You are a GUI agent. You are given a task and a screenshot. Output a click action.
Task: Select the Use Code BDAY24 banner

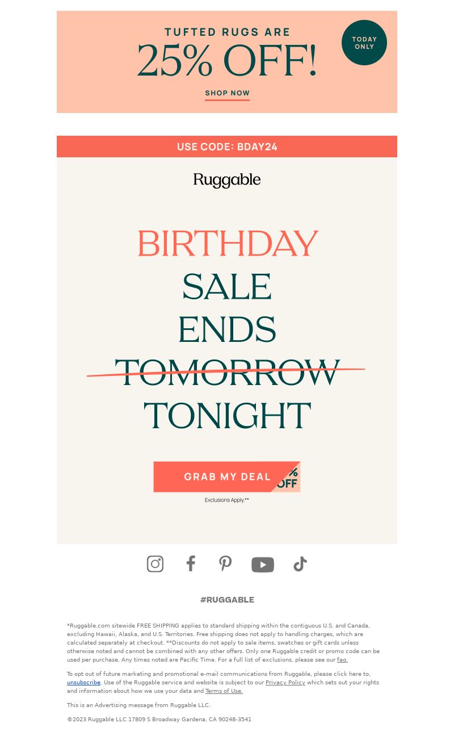(x=227, y=147)
